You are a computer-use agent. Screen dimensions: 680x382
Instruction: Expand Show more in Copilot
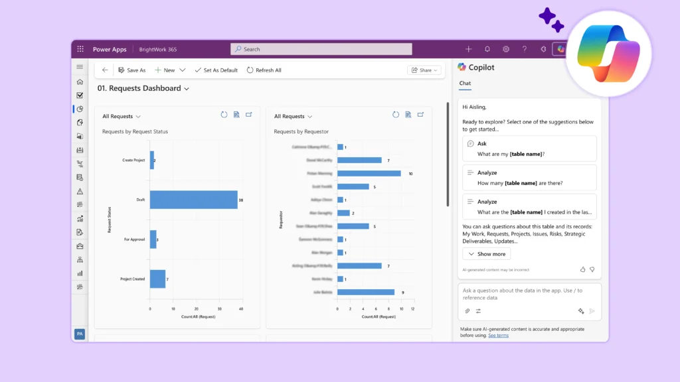tap(487, 254)
